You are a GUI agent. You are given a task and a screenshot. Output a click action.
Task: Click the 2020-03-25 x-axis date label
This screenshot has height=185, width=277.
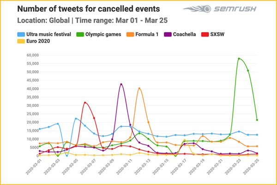coord(252,171)
